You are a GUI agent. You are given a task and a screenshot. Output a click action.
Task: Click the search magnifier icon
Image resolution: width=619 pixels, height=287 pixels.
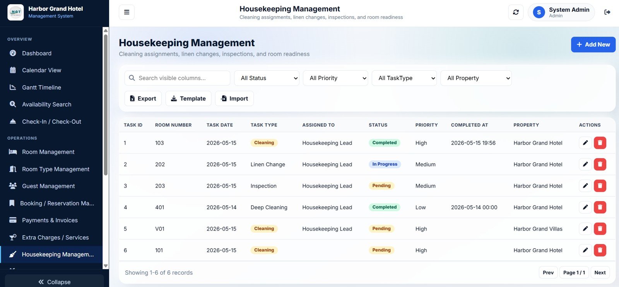pos(132,78)
